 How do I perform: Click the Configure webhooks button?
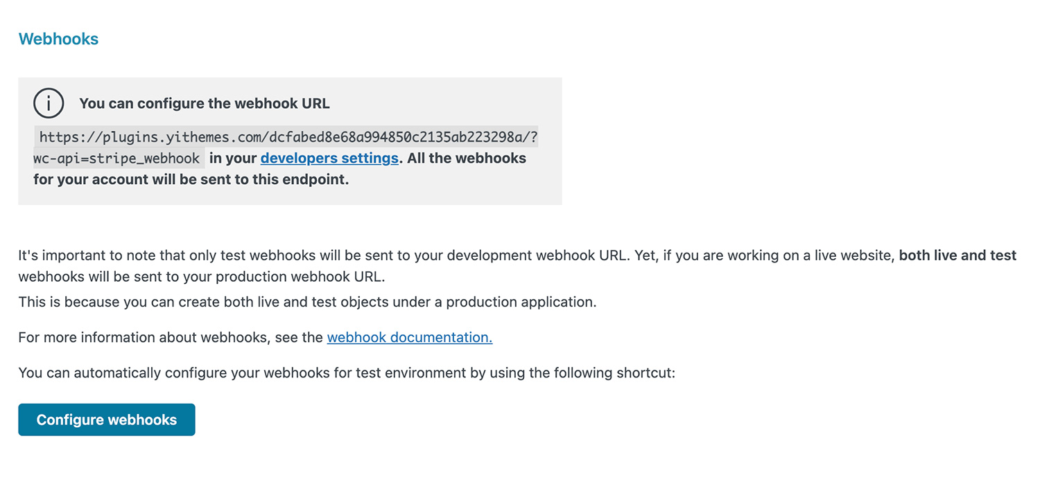107,420
